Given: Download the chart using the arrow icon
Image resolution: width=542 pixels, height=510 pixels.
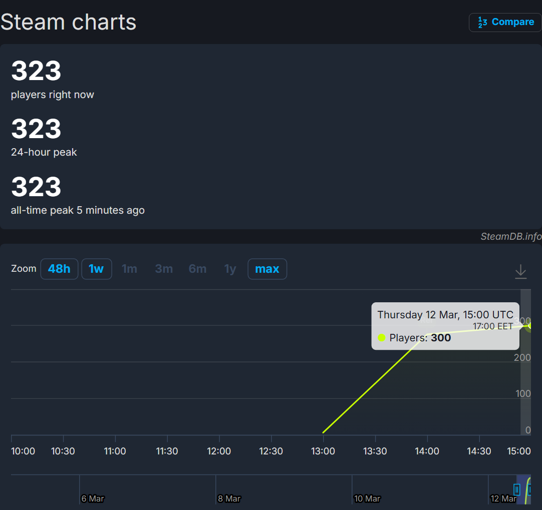Looking at the screenshot, I should 520,271.
